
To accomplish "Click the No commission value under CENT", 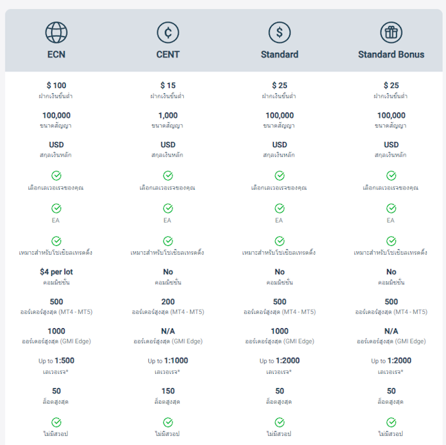I will (x=168, y=272).
